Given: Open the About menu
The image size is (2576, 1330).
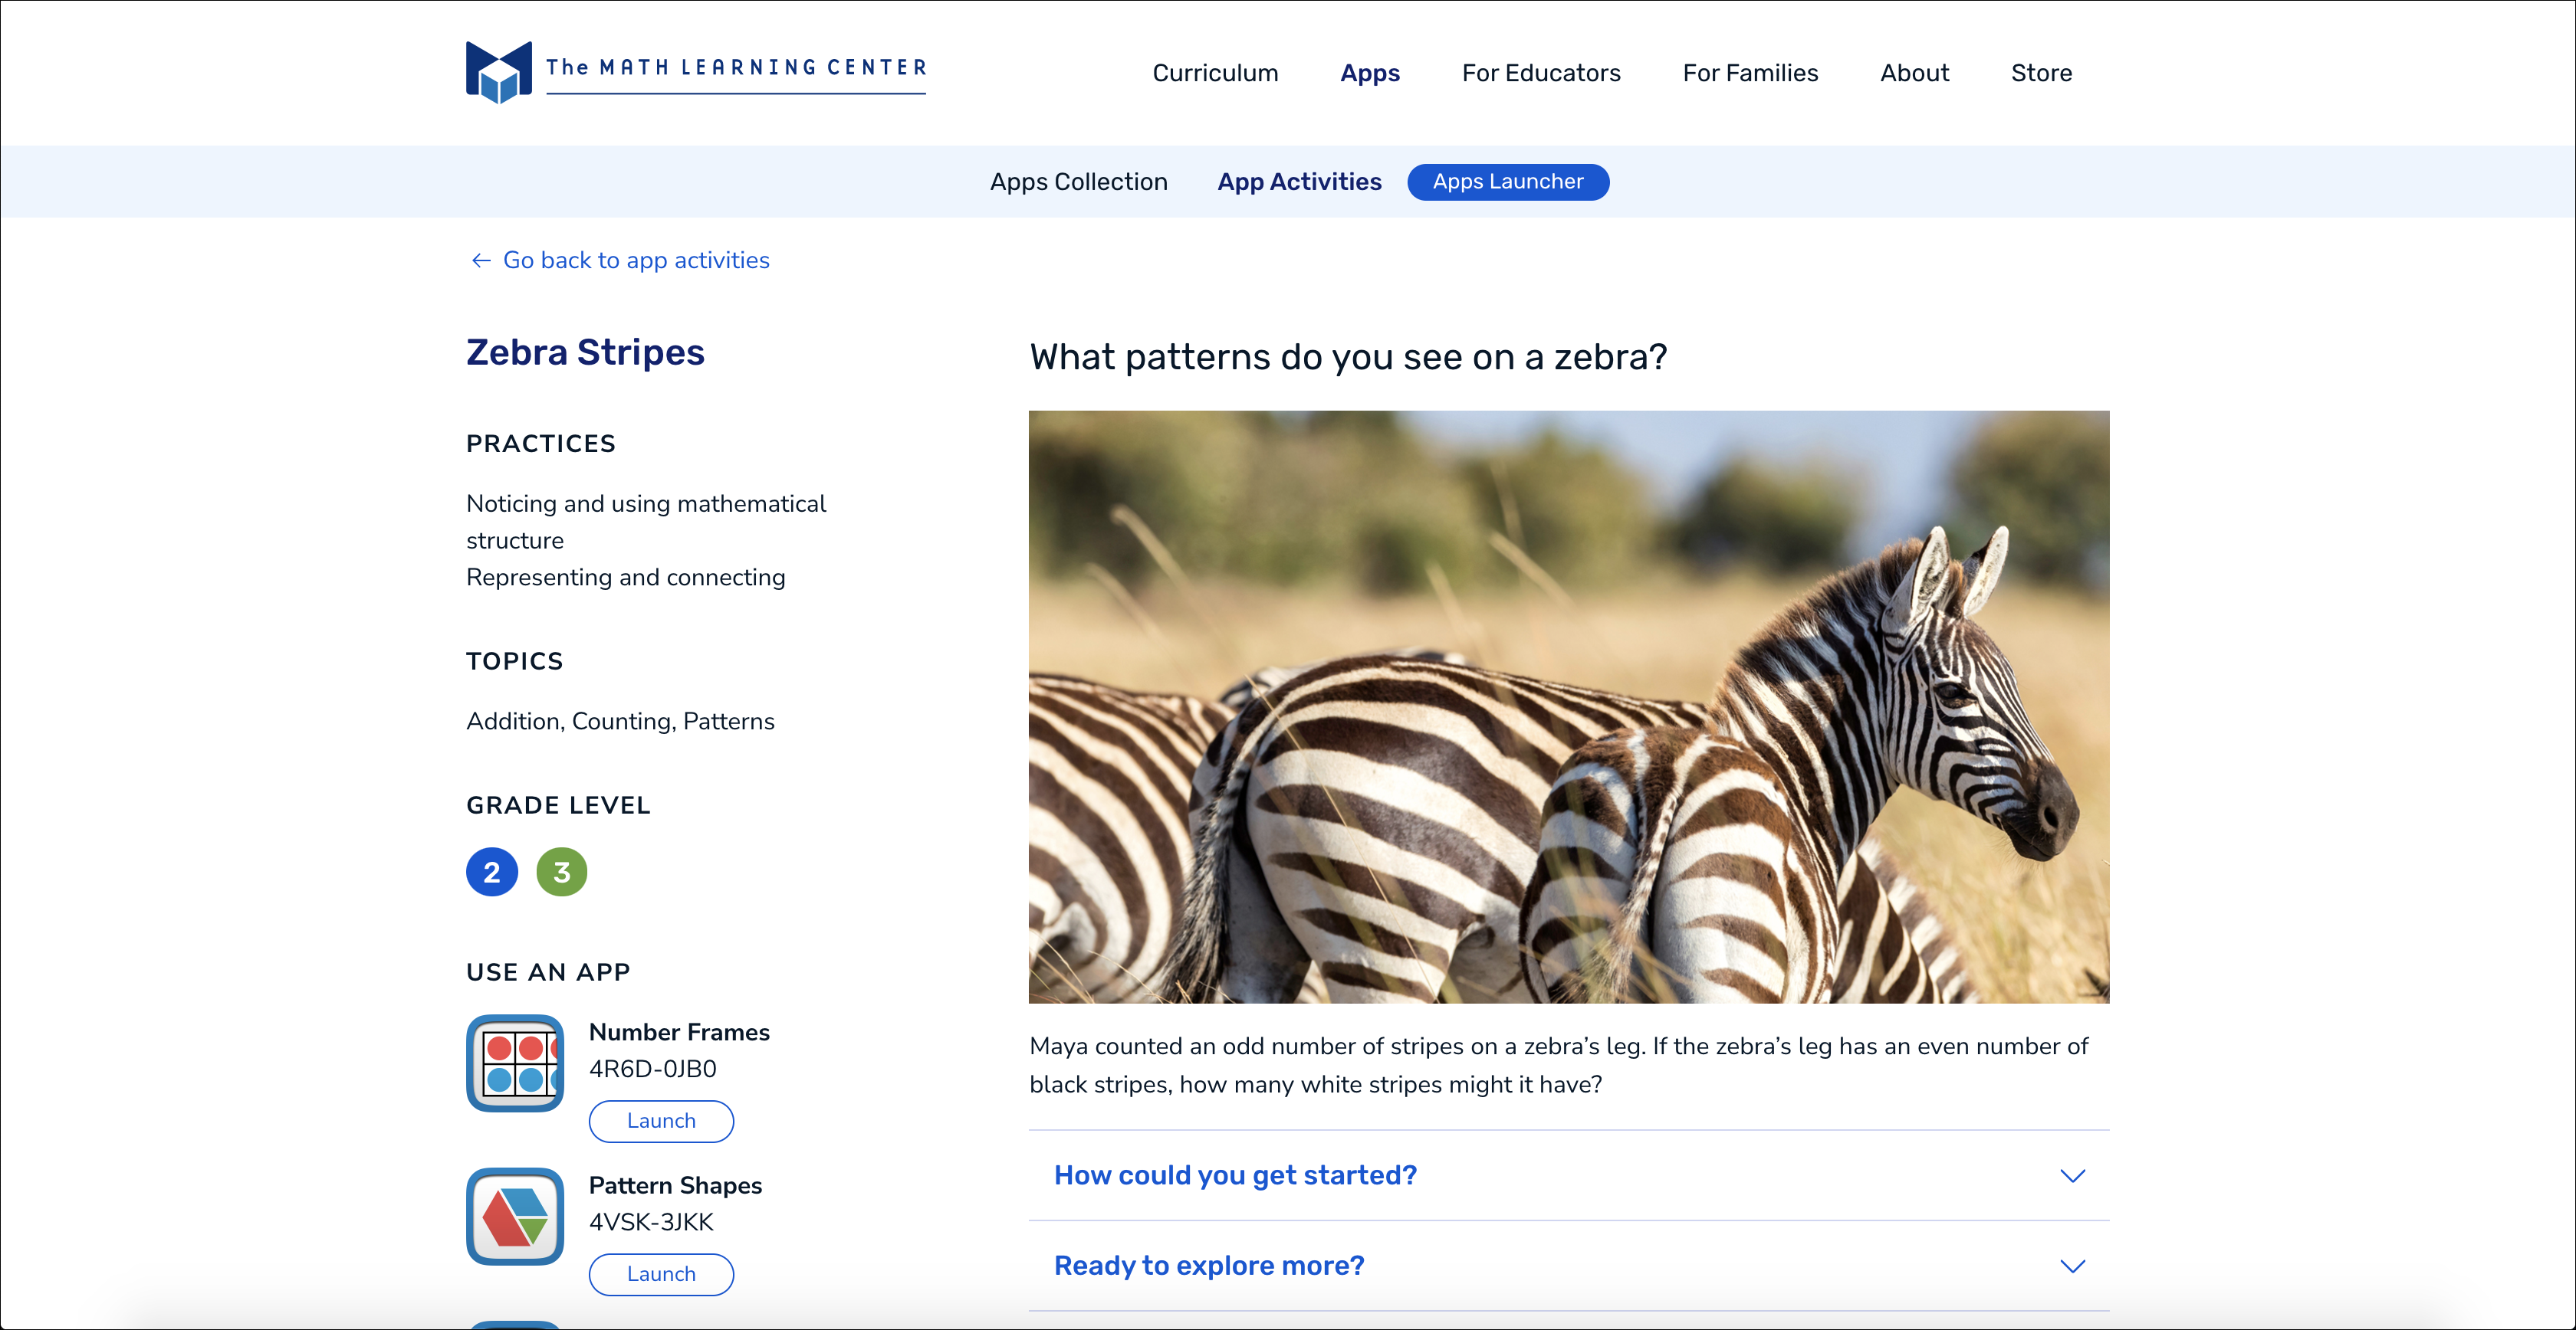Looking at the screenshot, I should [x=1914, y=73].
